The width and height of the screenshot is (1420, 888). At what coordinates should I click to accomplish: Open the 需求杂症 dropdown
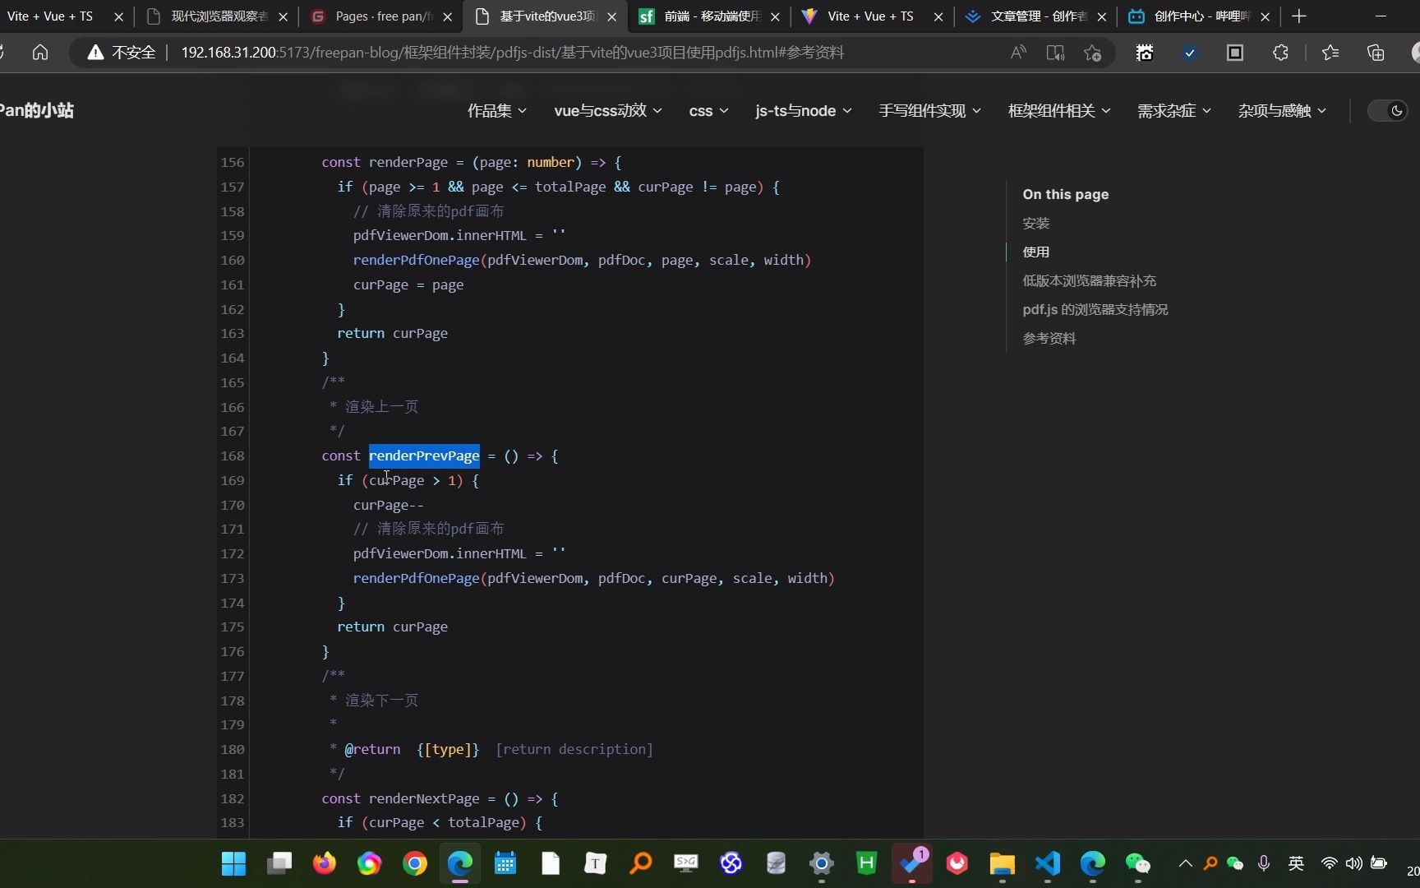[1173, 110]
